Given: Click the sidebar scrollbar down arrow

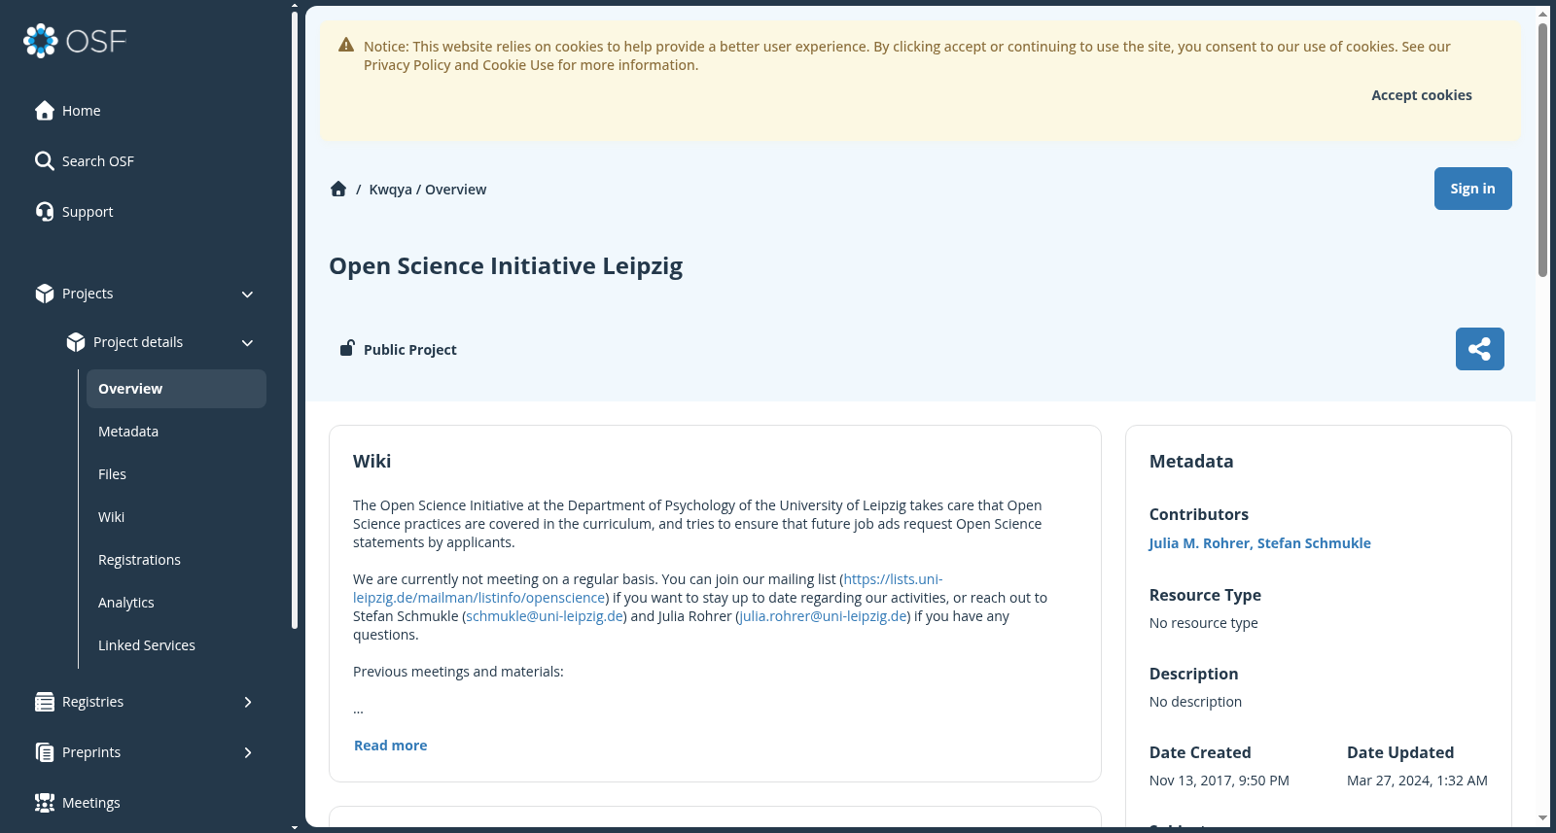Looking at the screenshot, I should [295, 827].
